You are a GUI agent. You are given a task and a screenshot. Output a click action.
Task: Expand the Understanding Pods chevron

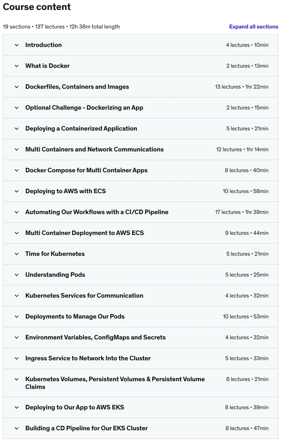pos(17,275)
